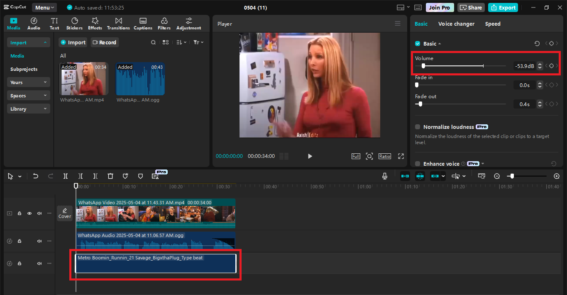Undo the last edit
567x295 pixels.
click(36, 176)
